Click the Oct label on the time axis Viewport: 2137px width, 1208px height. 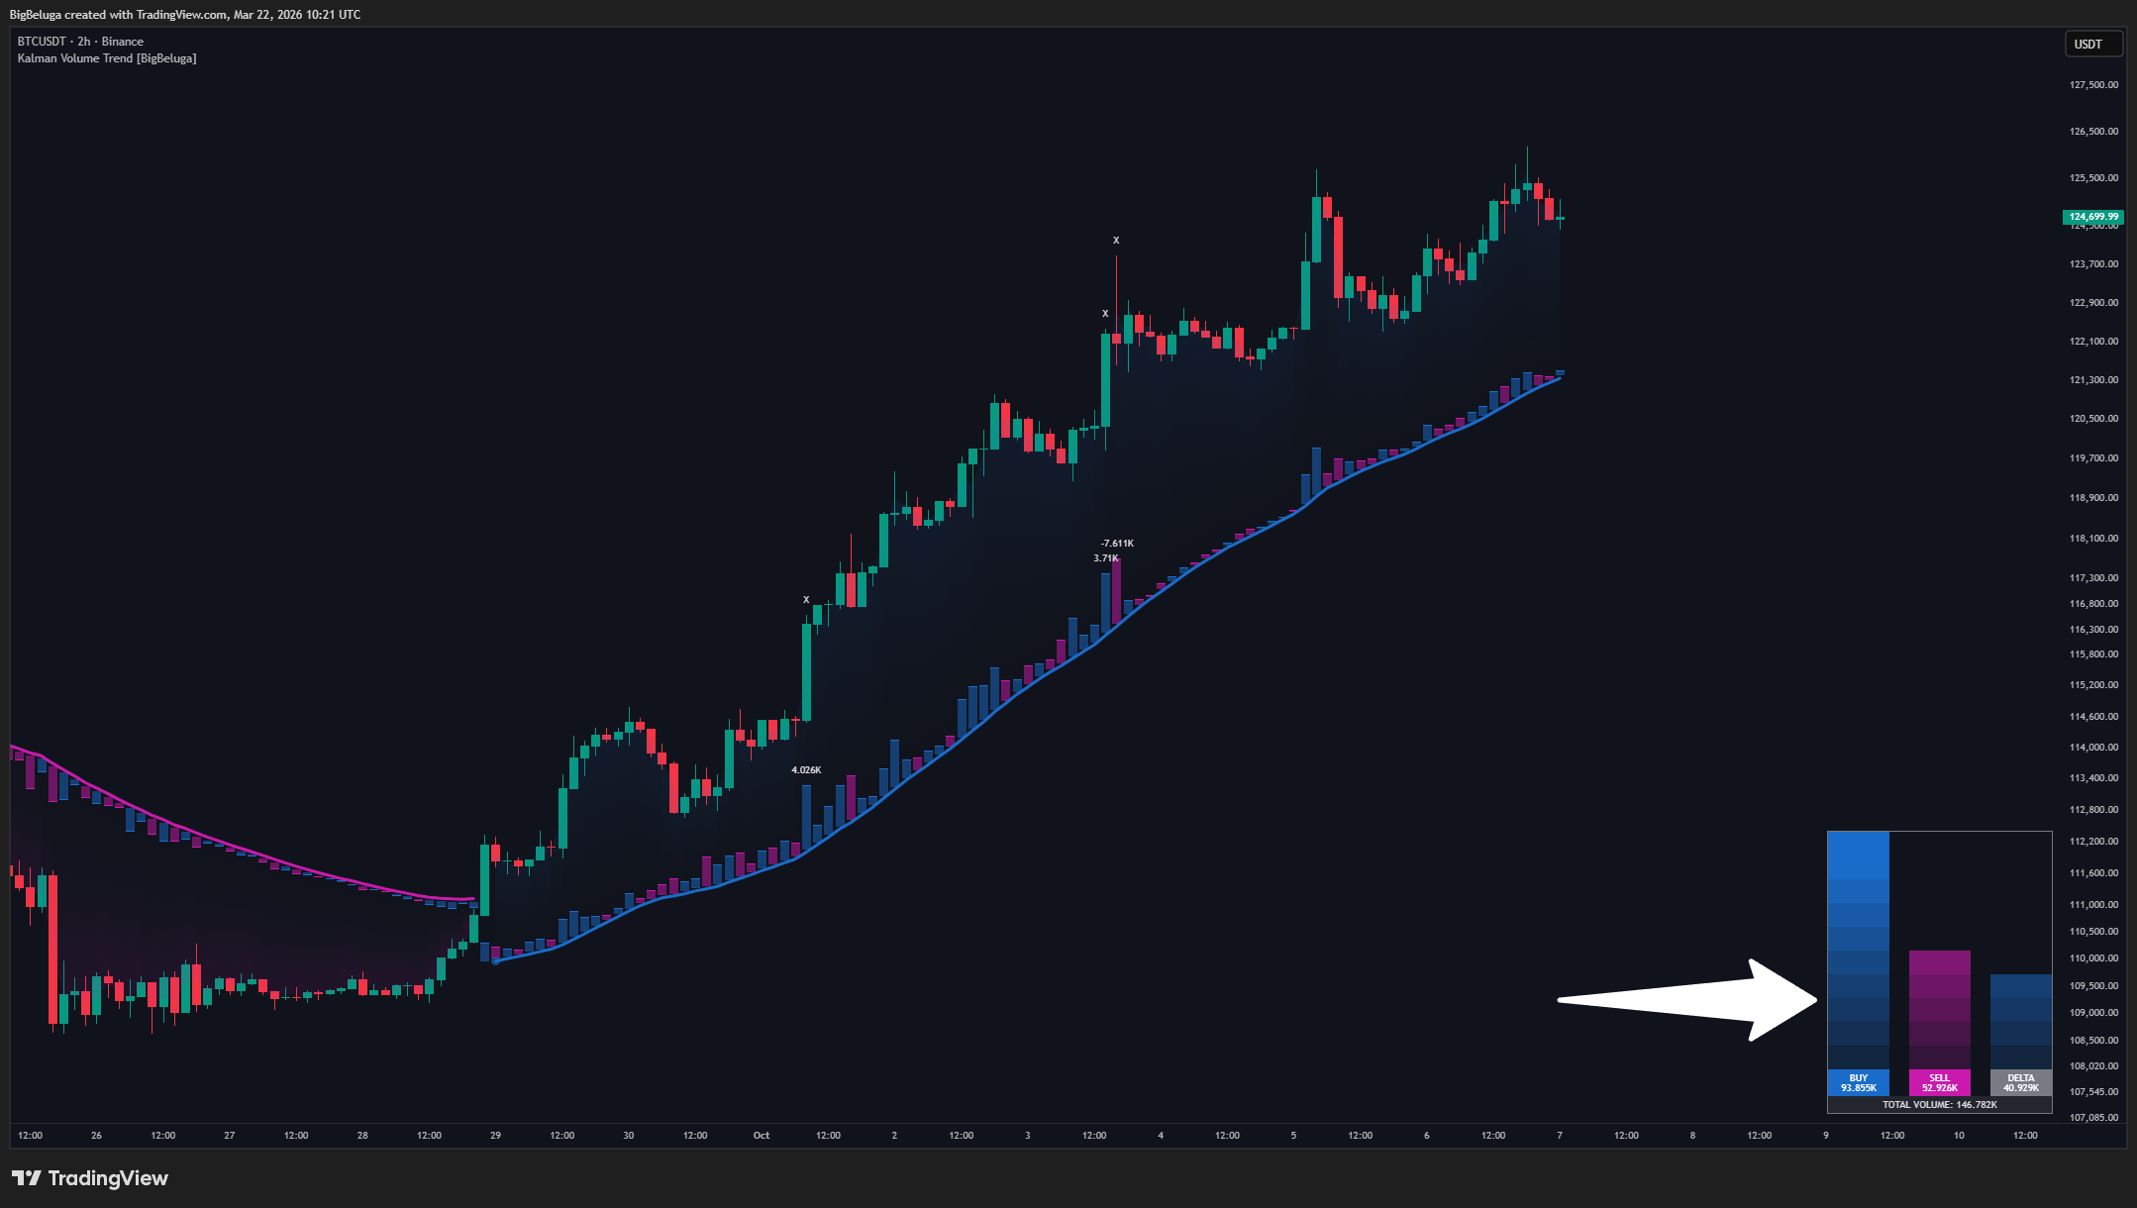[762, 1136]
